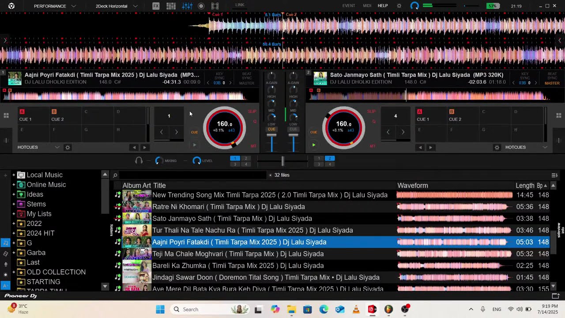Click the browser search magnifier icon
Screen dimensions: 565x318
click(115, 175)
